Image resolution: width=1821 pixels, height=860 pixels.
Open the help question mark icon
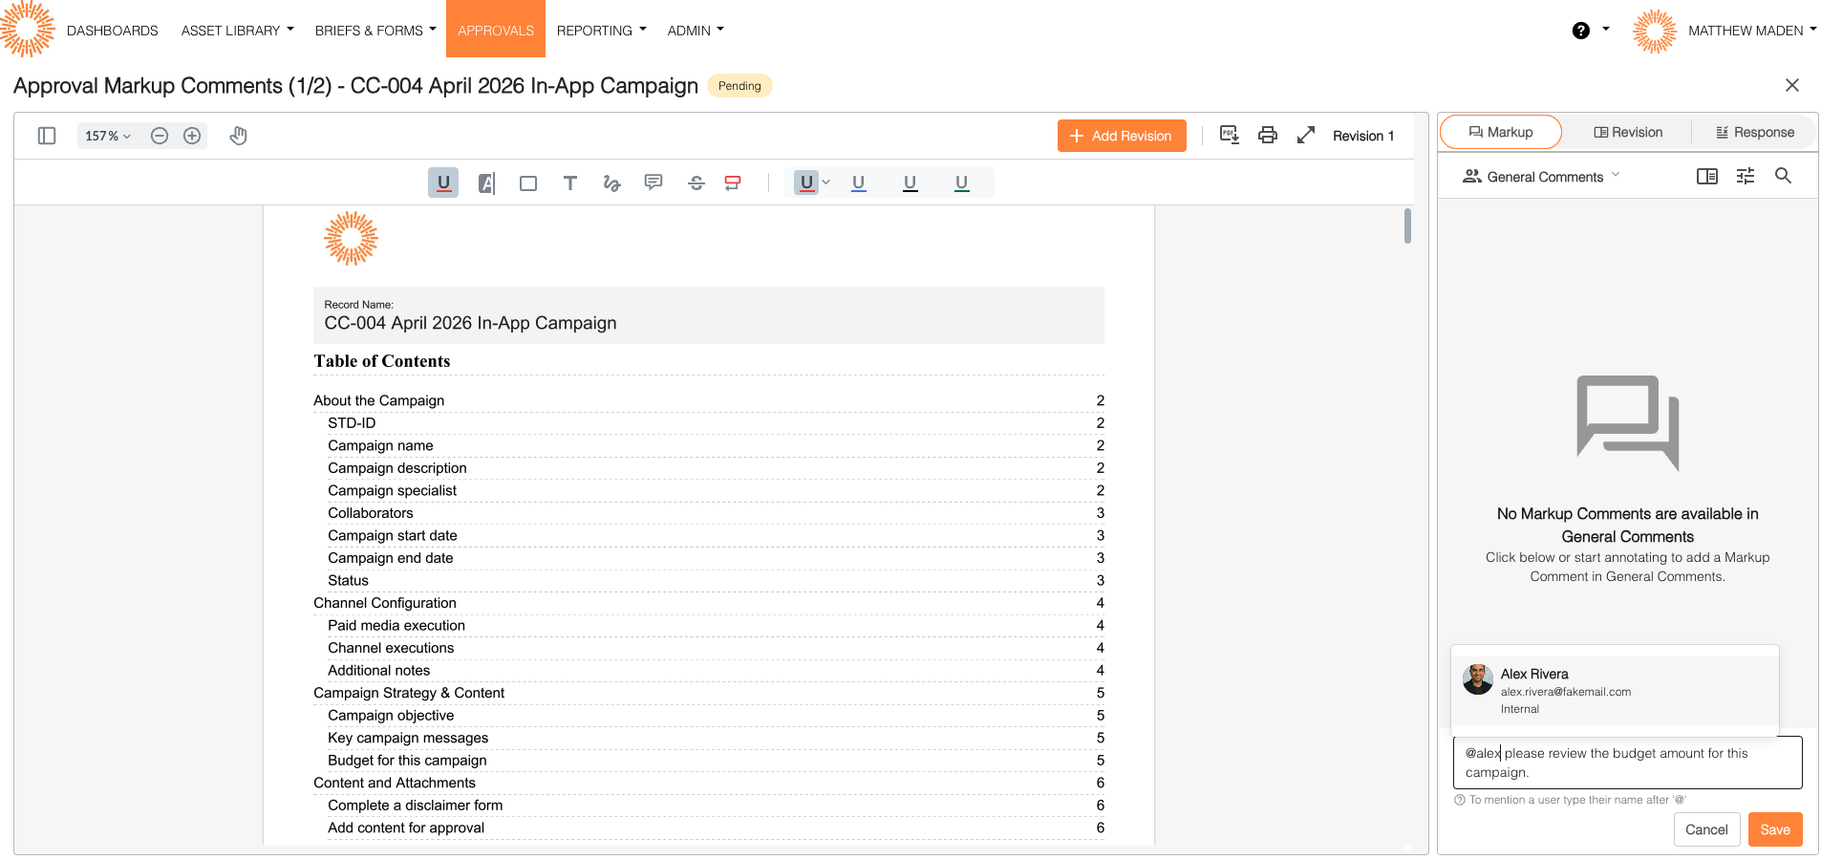(1581, 31)
